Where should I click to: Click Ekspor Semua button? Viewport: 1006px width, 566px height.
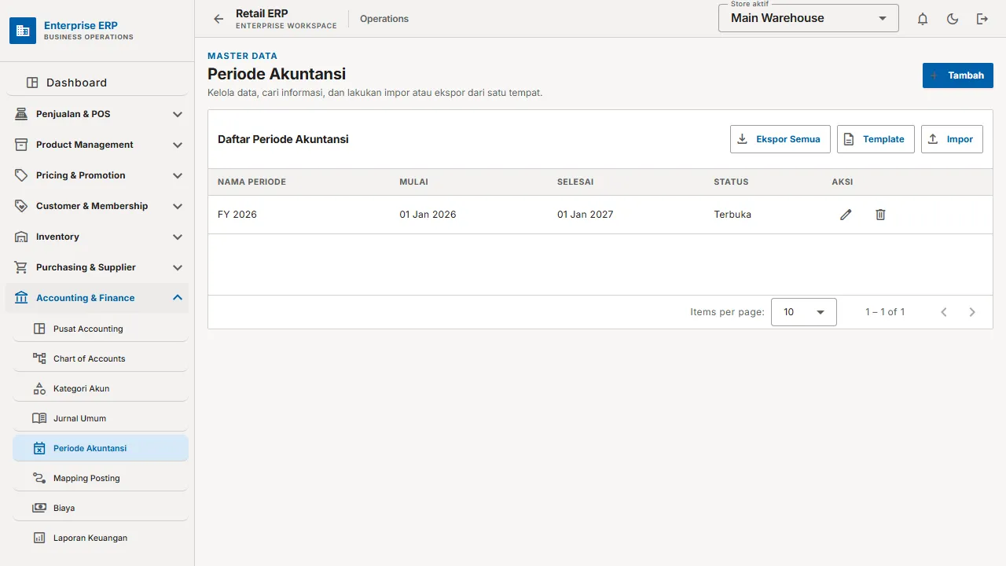(780, 139)
